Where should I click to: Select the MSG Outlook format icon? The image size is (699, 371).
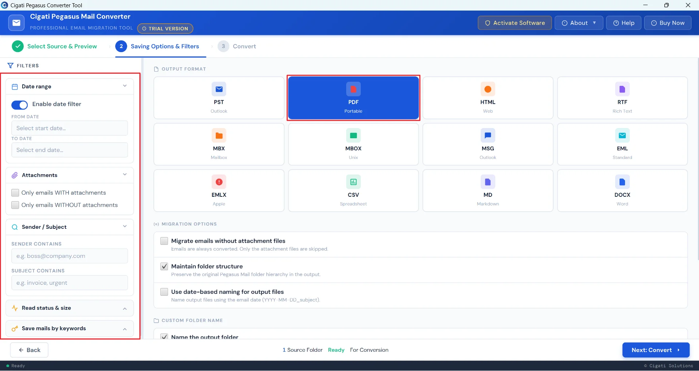click(488, 136)
